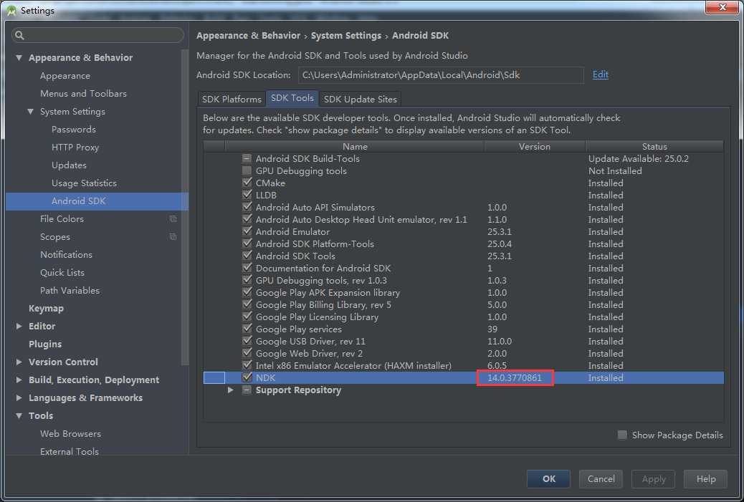The height and width of the screenshot is (502, 744).
Task: Click 'Update Available: 25.0.2' status text
Action: pyautogui.click(x=638, y=158)
